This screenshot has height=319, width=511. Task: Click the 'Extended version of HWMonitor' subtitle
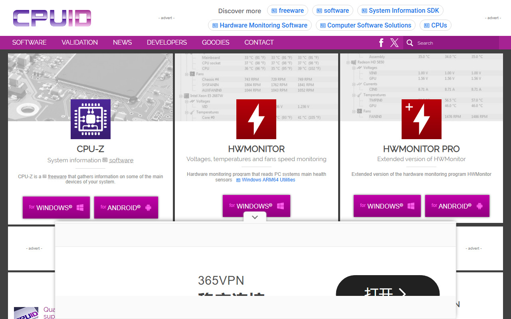click(422, 159)
